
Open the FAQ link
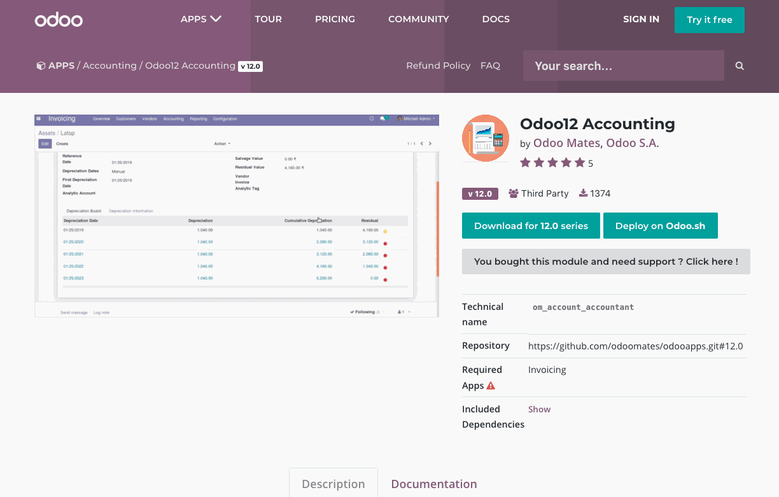click(x=490, y=66)
